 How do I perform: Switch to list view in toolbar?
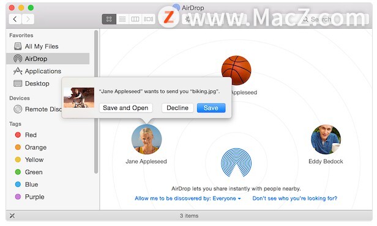(x=122, y=19)
